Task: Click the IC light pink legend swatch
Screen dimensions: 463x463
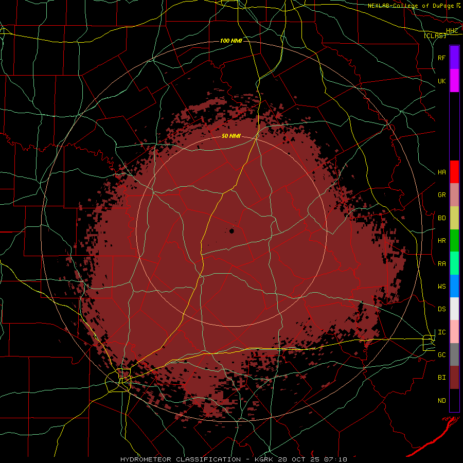Action: click(454, 332)
